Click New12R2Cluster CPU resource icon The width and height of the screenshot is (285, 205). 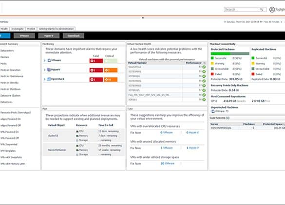pos(77,146)
